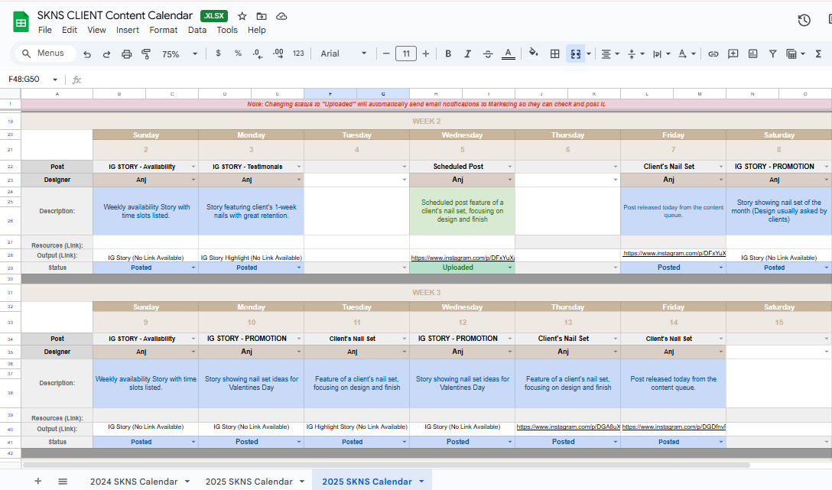Open the Borders tool
Image resolution: width=832 pixels, height=490 pixels.
(555, 54)
